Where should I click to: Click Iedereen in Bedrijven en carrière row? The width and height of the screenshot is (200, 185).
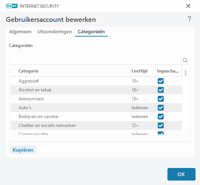pyautogui.click(x=140, y=117)
